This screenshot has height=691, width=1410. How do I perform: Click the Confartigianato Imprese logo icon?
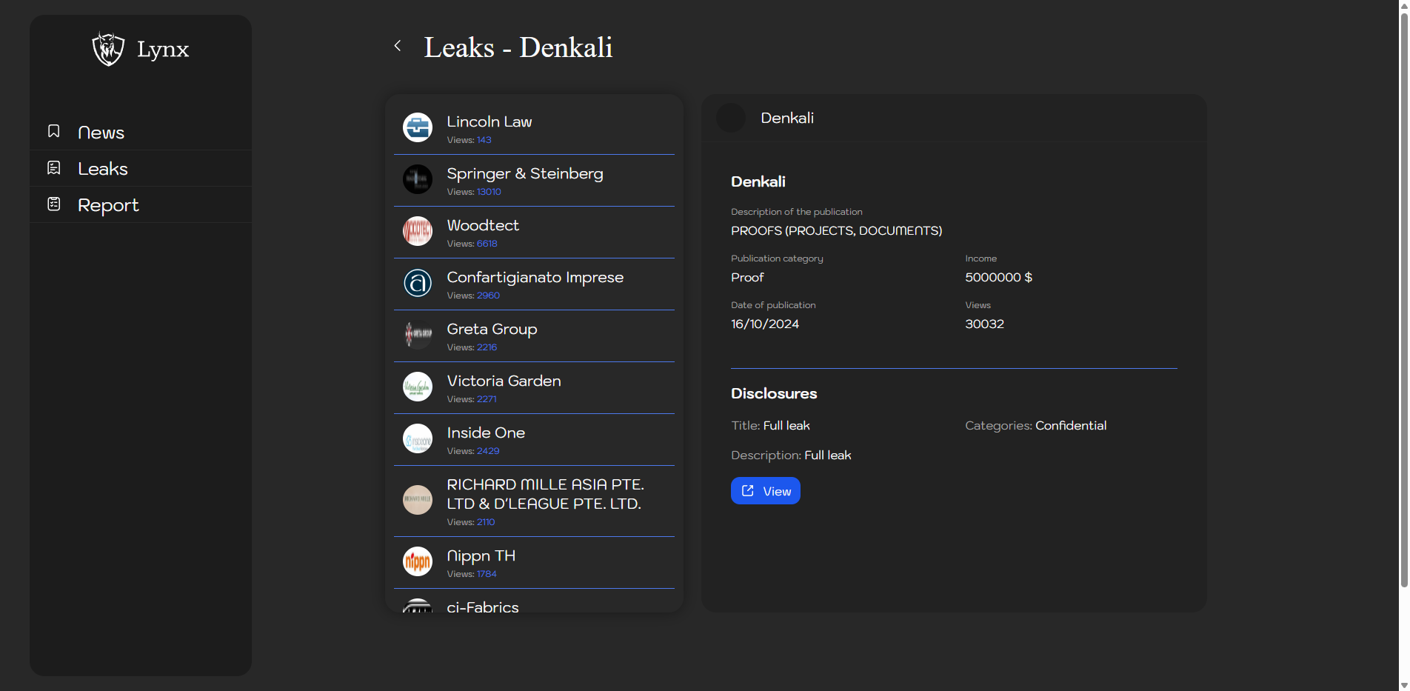point(418,283)
